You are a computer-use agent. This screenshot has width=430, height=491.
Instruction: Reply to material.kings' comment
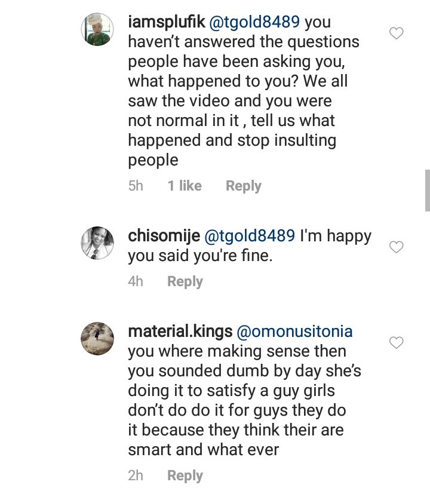click(x=185, y=475)
